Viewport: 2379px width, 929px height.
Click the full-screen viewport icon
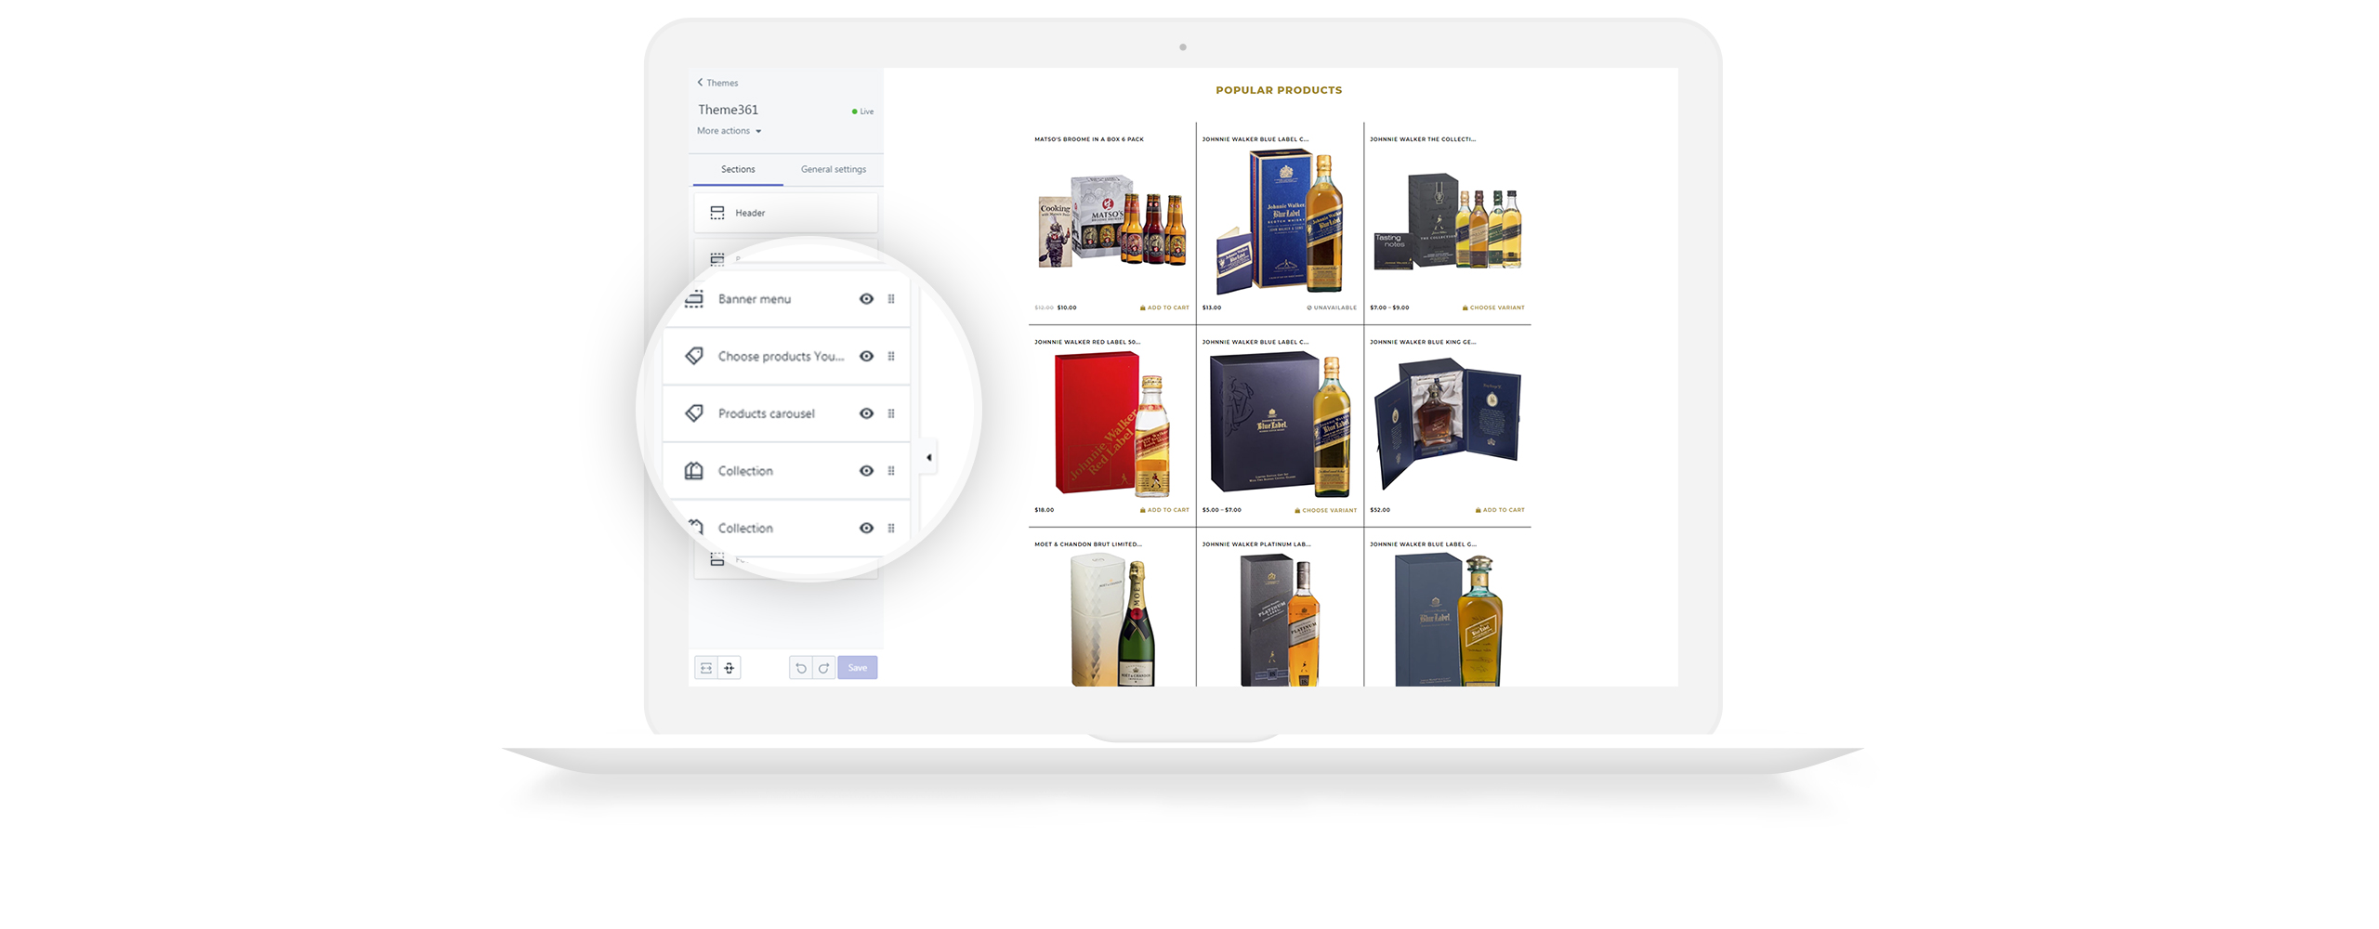(x=729, y=668)
